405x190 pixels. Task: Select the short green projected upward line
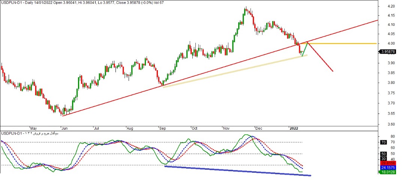pyautogui.click(x=305, y=49)
